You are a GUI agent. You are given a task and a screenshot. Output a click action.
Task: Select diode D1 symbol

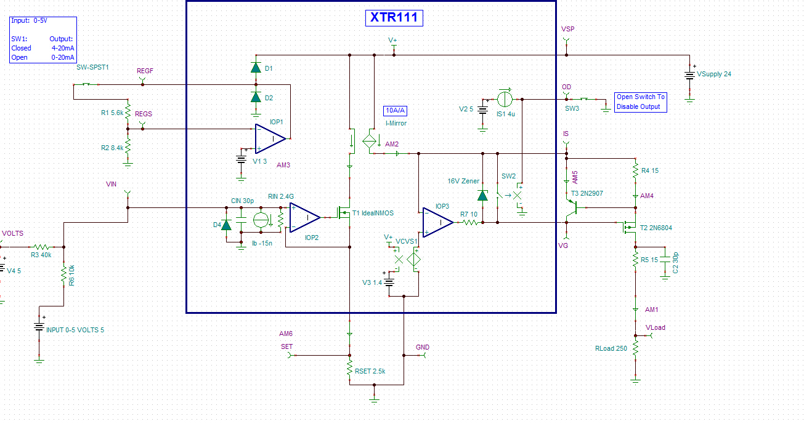[256, 68]
